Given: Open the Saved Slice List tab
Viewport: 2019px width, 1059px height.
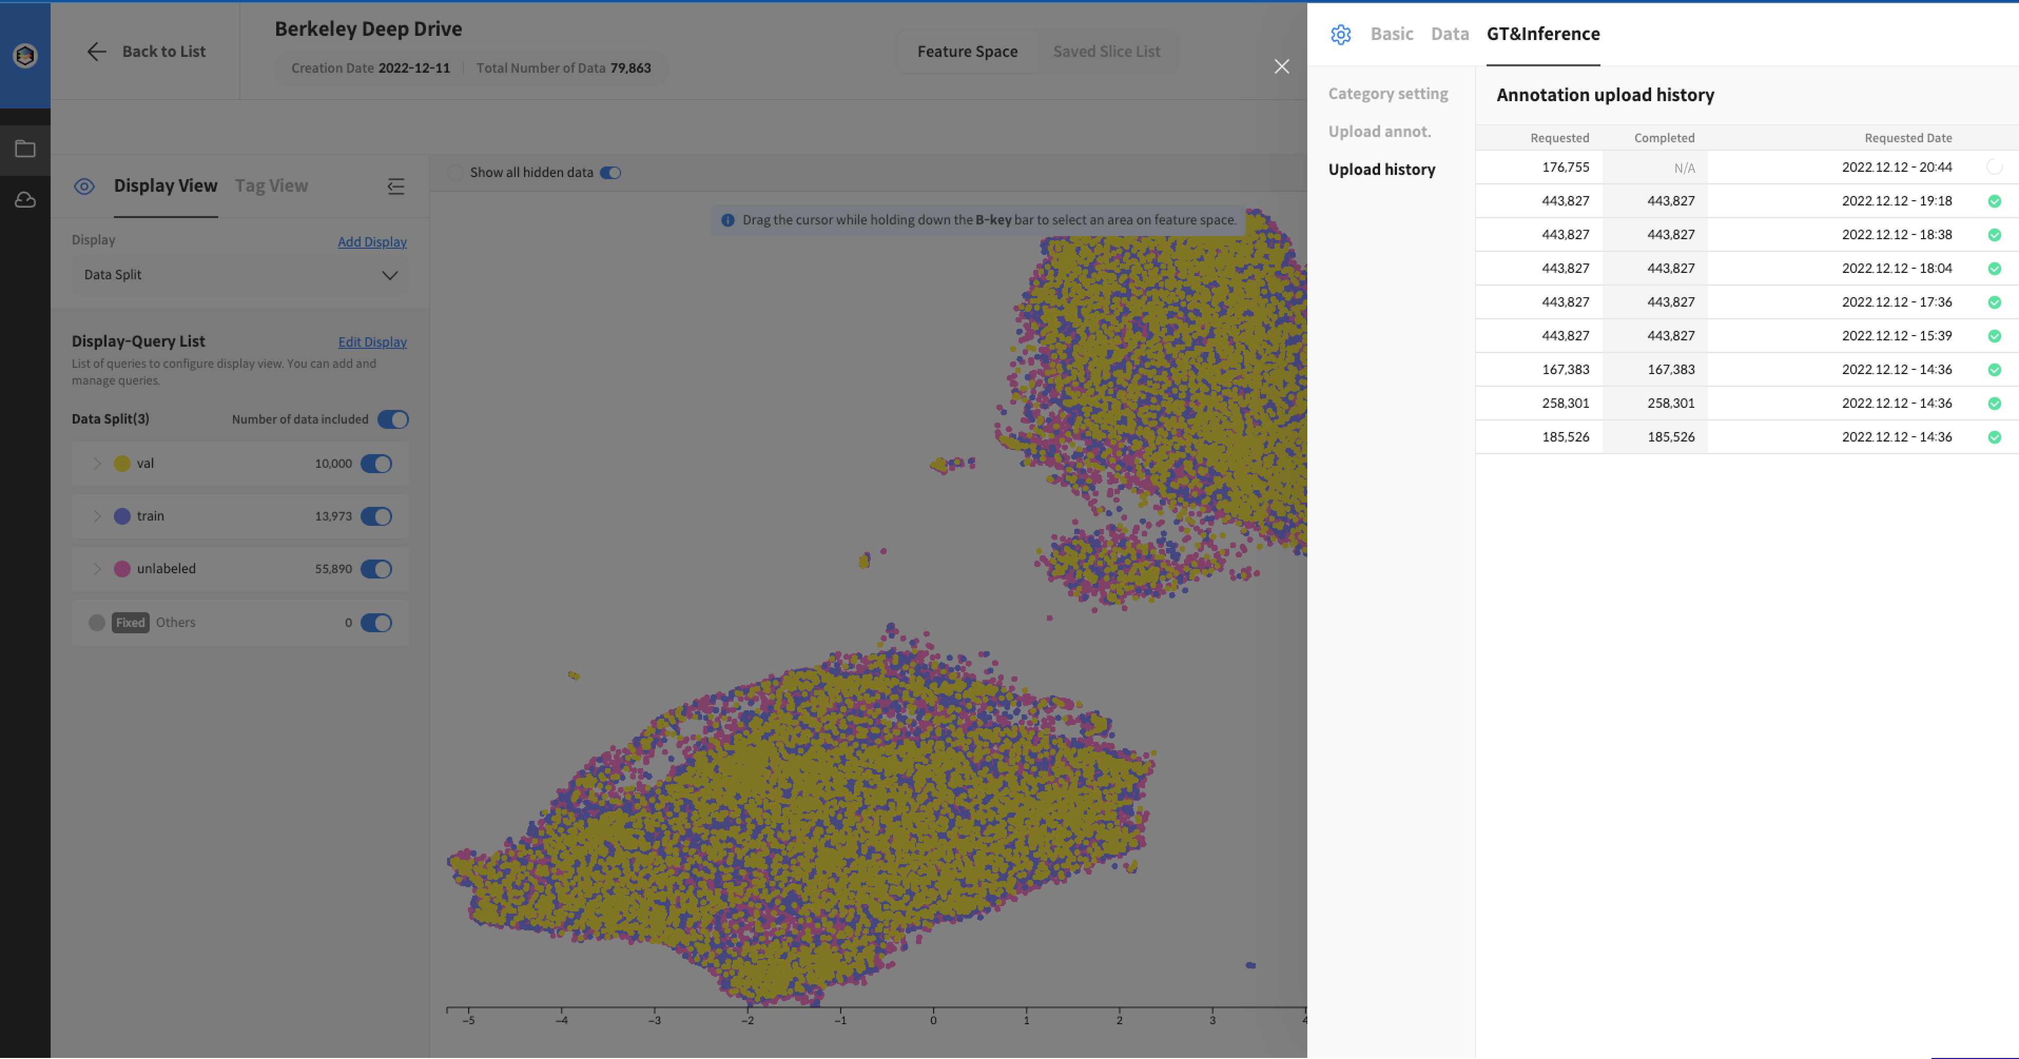Looking at the screenshot, I should pos(1106,52).
